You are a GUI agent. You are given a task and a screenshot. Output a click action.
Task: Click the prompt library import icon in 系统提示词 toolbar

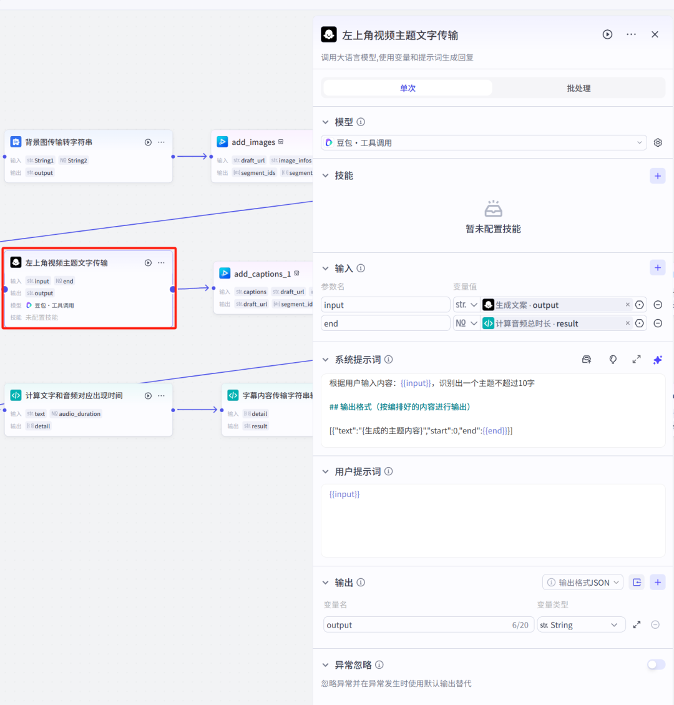pyautogui.click(x=587, y=359)
